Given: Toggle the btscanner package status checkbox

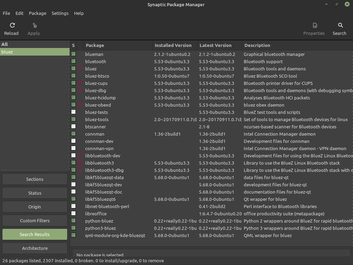Looking at the screenshot, I should click(73, 127).
